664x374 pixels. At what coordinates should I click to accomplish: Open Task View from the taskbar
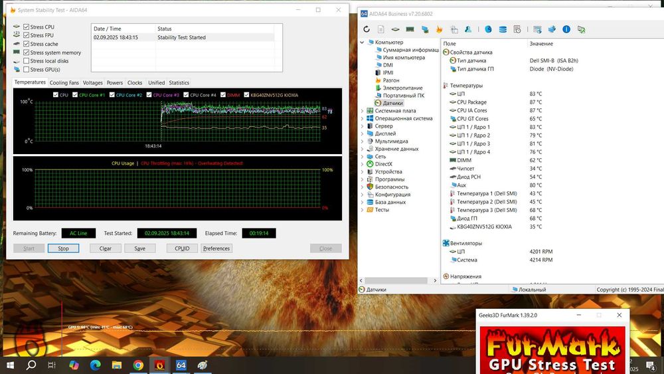pyautogui.click(x=52, y=365)
